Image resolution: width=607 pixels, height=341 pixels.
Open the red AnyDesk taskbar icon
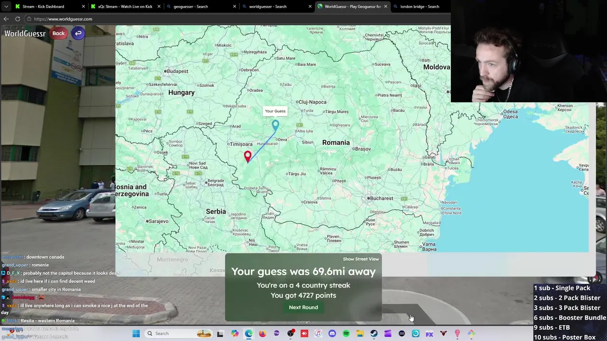[304, 333]
